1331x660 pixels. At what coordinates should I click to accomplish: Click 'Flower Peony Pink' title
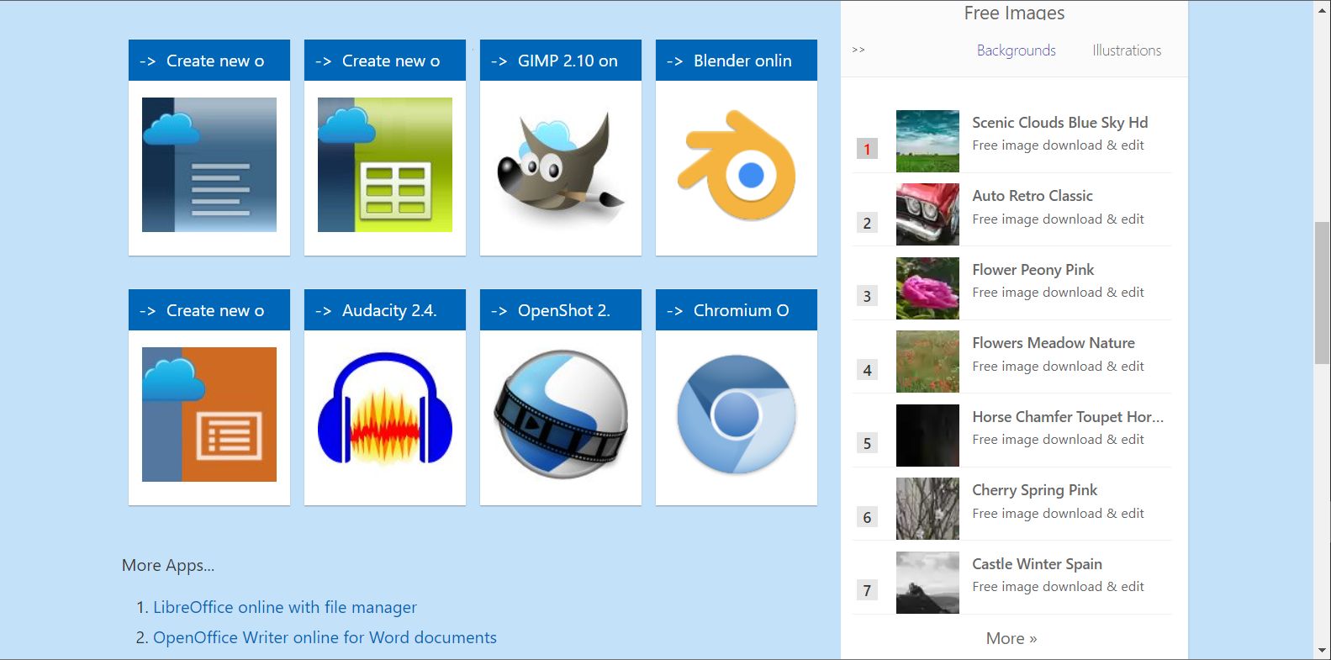tap(1033, 270)
